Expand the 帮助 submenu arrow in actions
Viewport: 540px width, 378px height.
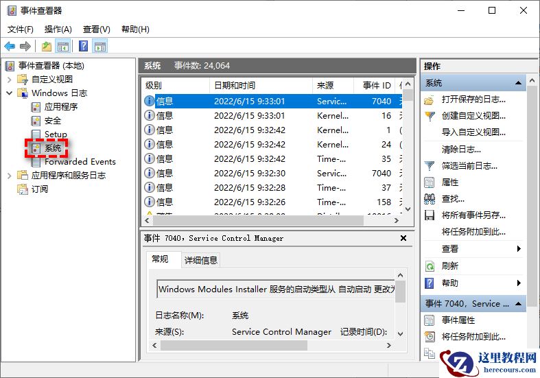pyautogui.click(x=519, y=283)
